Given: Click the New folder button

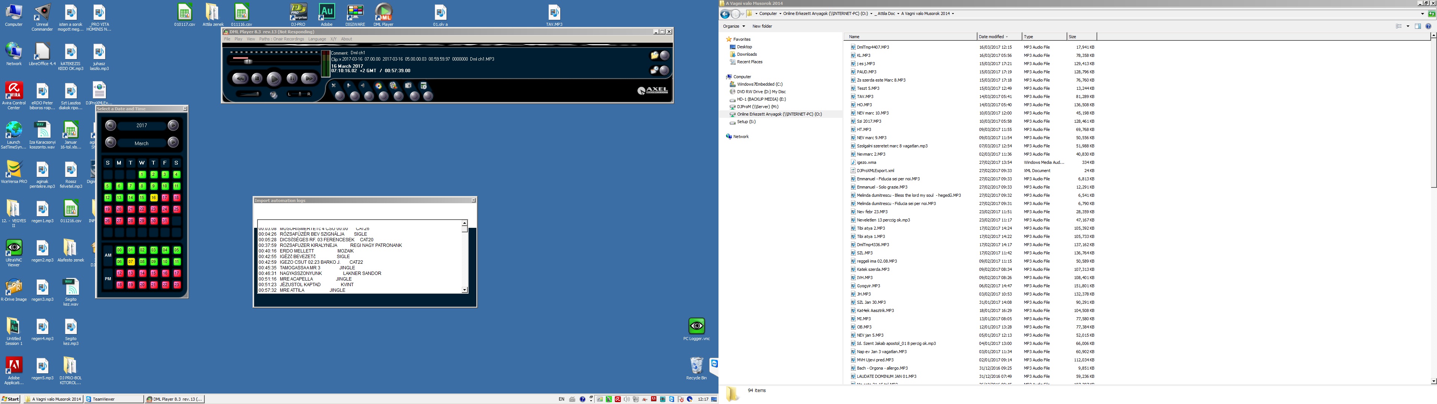Looking at the screenshot, I should 762,26.
